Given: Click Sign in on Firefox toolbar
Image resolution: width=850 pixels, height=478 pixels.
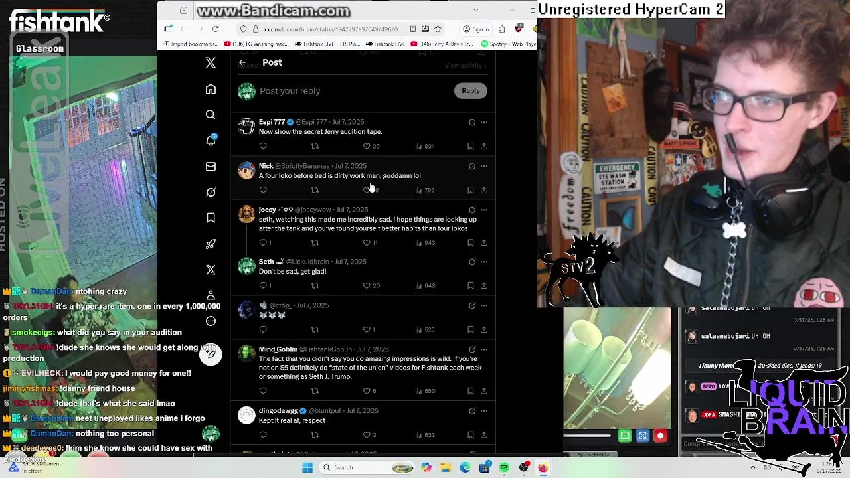Looking at the screenshot, I should tap(475, 29).
